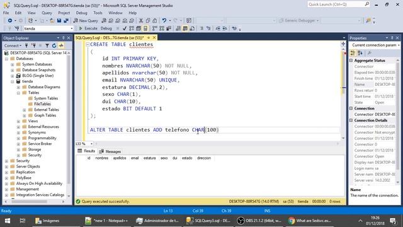Toggle Results to File icon
This screenshot has width=403, height=227.
[x=192, y=28]
